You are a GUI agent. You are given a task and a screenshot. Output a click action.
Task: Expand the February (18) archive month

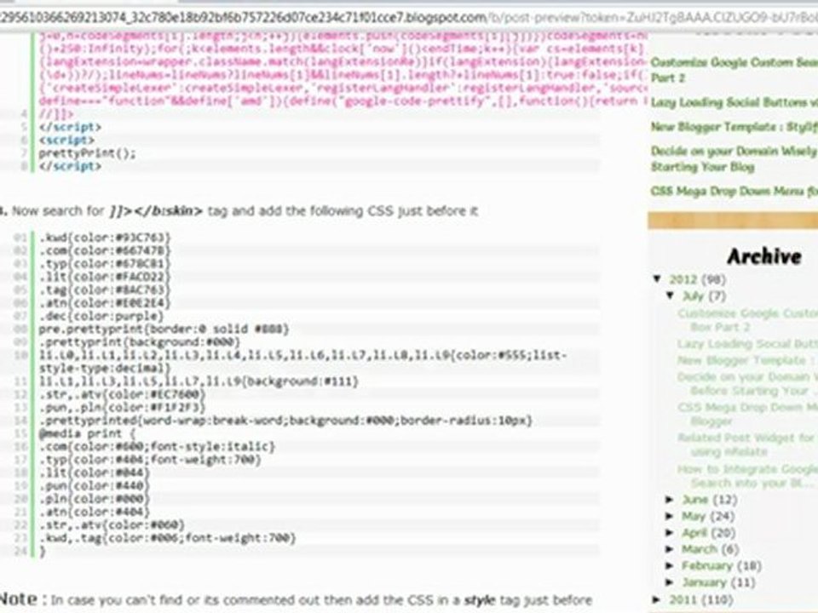pos(670,565)
